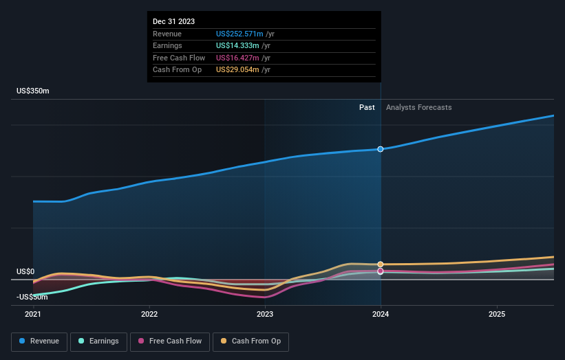
Task: Click the US$0 y-axis label
Action: point(25,271)
